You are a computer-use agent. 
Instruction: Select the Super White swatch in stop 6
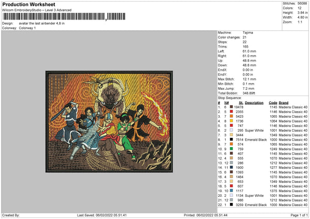231,130
